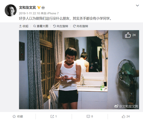Click the repost share icon

52,116
